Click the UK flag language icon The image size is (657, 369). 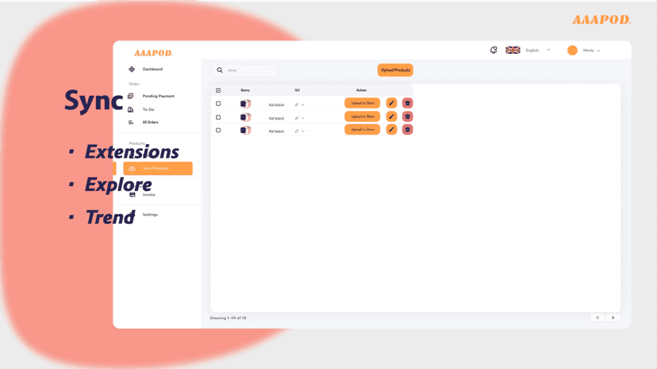coord(513,50)
